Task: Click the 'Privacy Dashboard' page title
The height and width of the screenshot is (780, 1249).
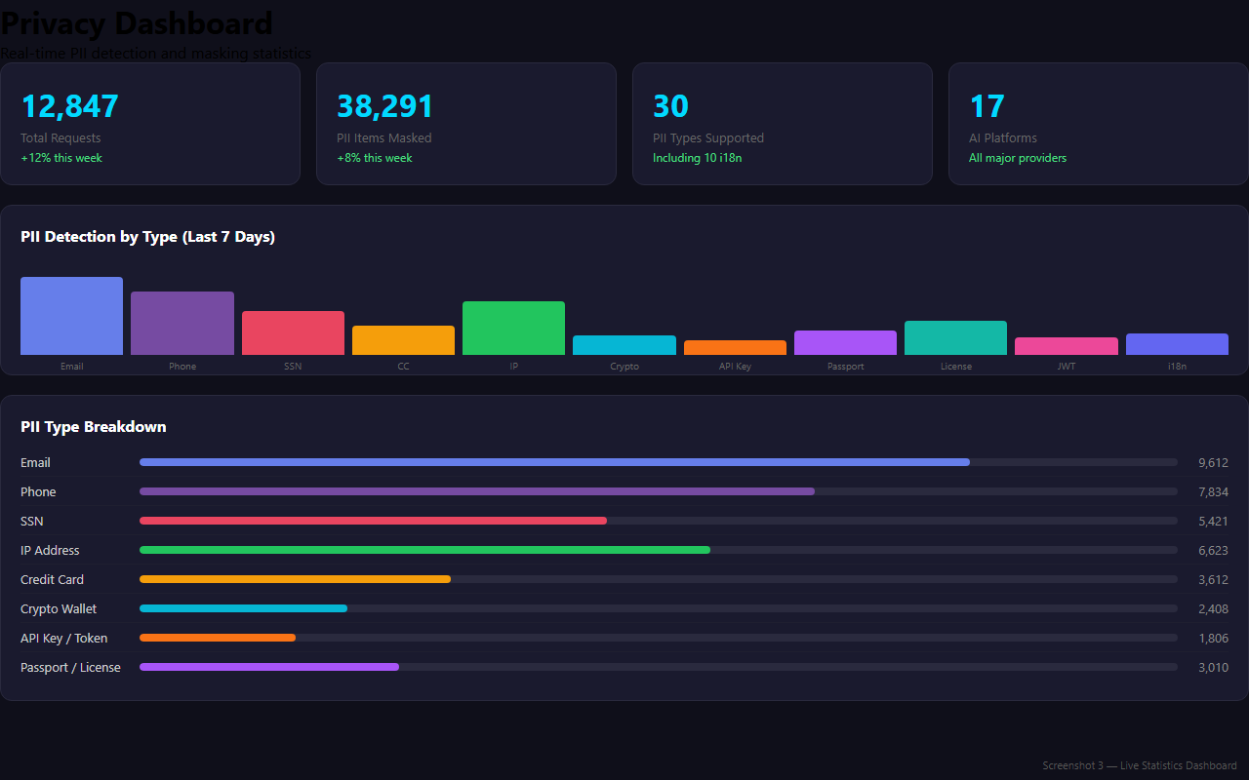Action: (x=137, y=22)
